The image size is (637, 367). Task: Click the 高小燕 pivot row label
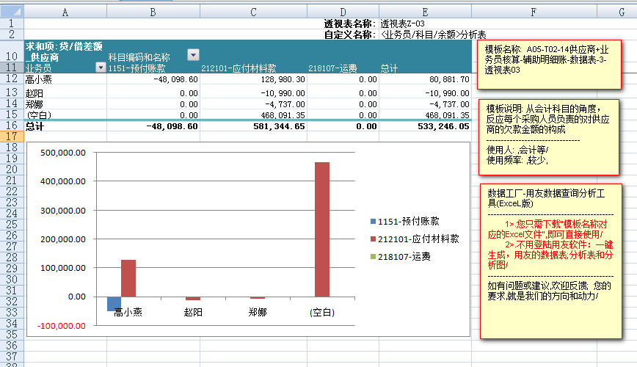click(x=65, y=79)
